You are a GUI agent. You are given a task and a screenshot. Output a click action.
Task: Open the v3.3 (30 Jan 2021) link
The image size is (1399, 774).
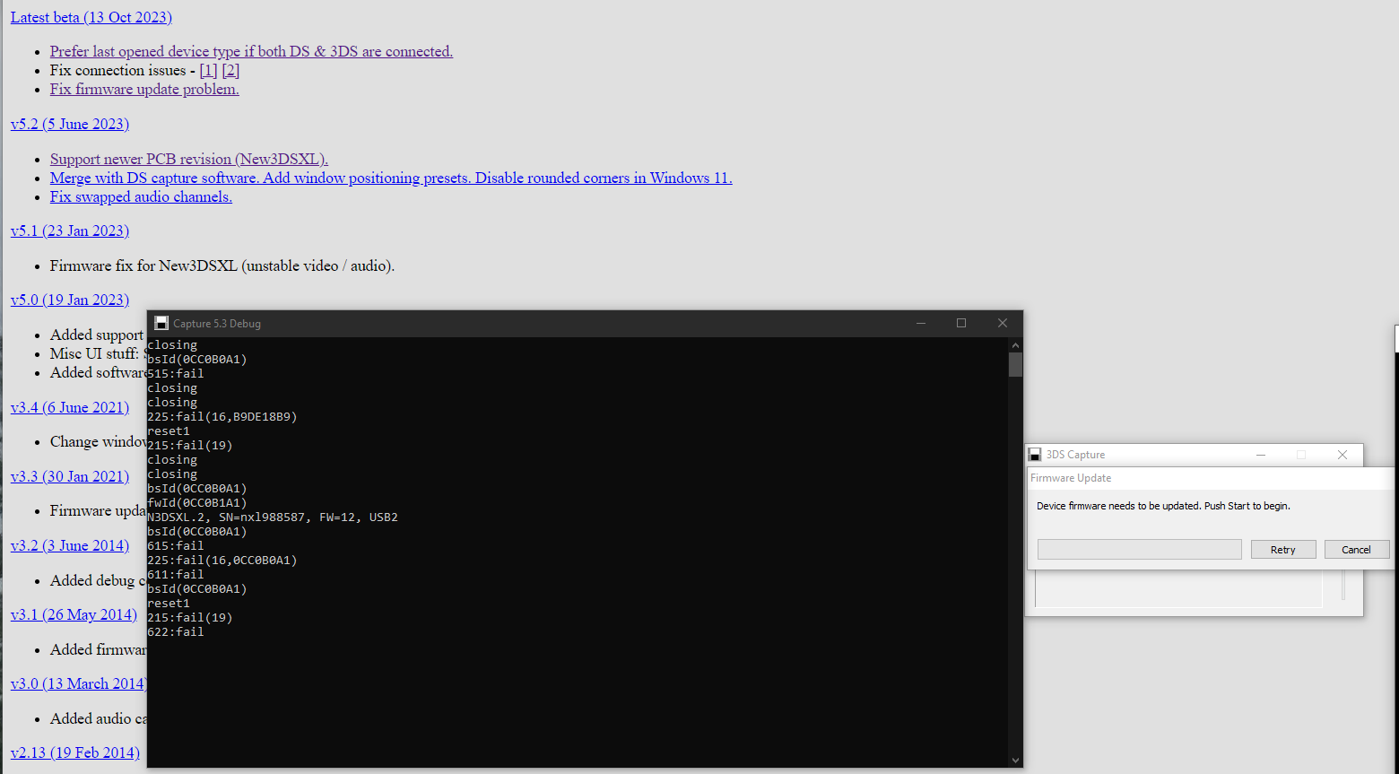point(70,476)
